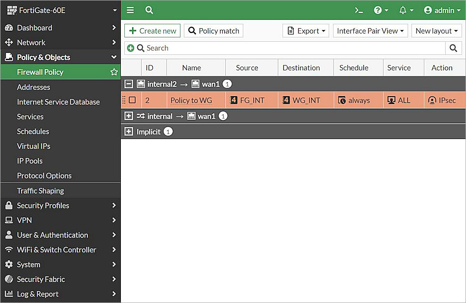Open the Export dropdown
The width and height of the screenshot is (466, 303).
tap(306, 31)
